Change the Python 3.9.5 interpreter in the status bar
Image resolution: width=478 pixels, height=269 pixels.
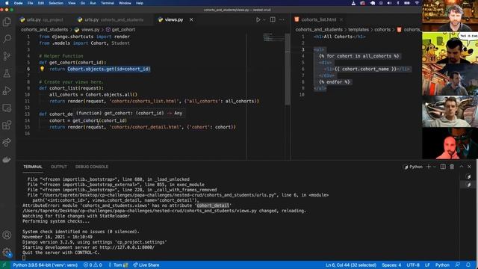tap(45, 265)
